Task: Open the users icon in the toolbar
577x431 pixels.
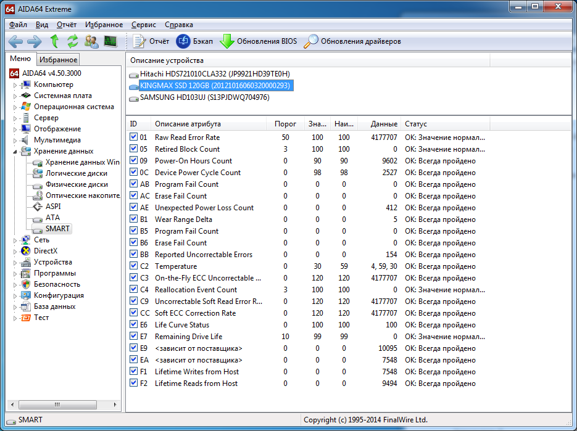Action: point(91,41)
